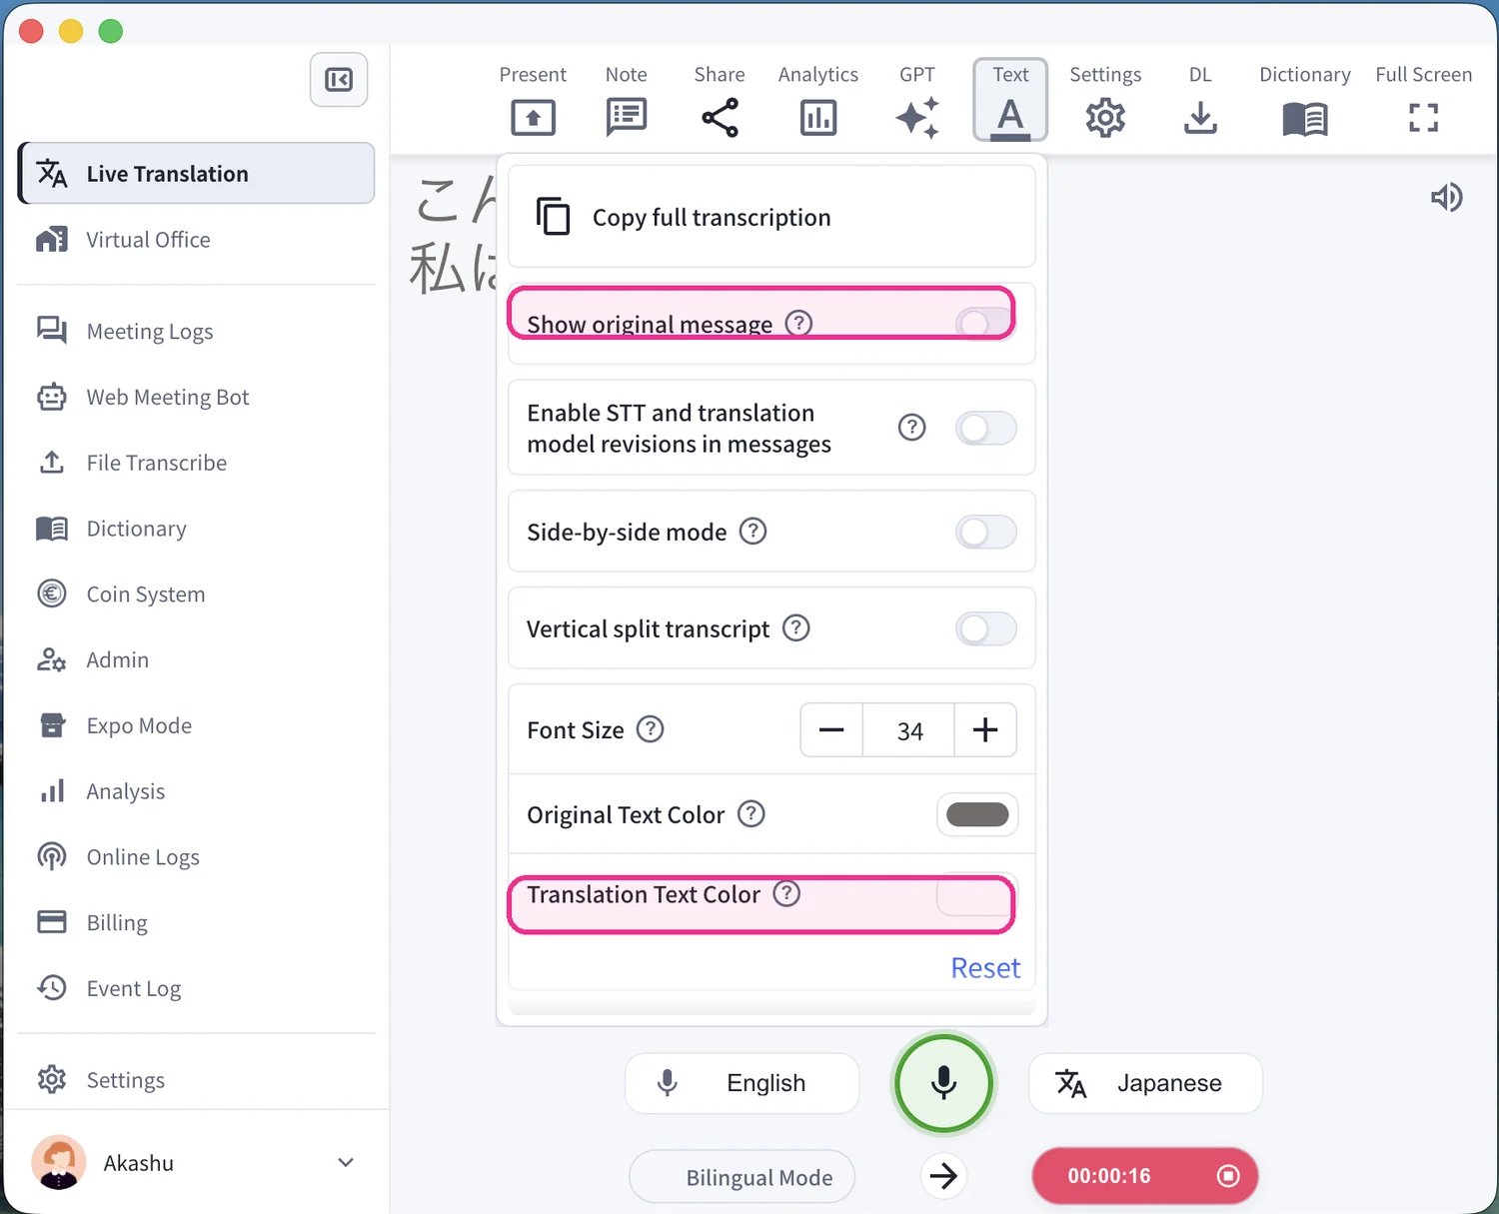Toggle the Text settings toolbar button
Viewport: 1499px width, 1214px height.
(x=1010, y=100)
